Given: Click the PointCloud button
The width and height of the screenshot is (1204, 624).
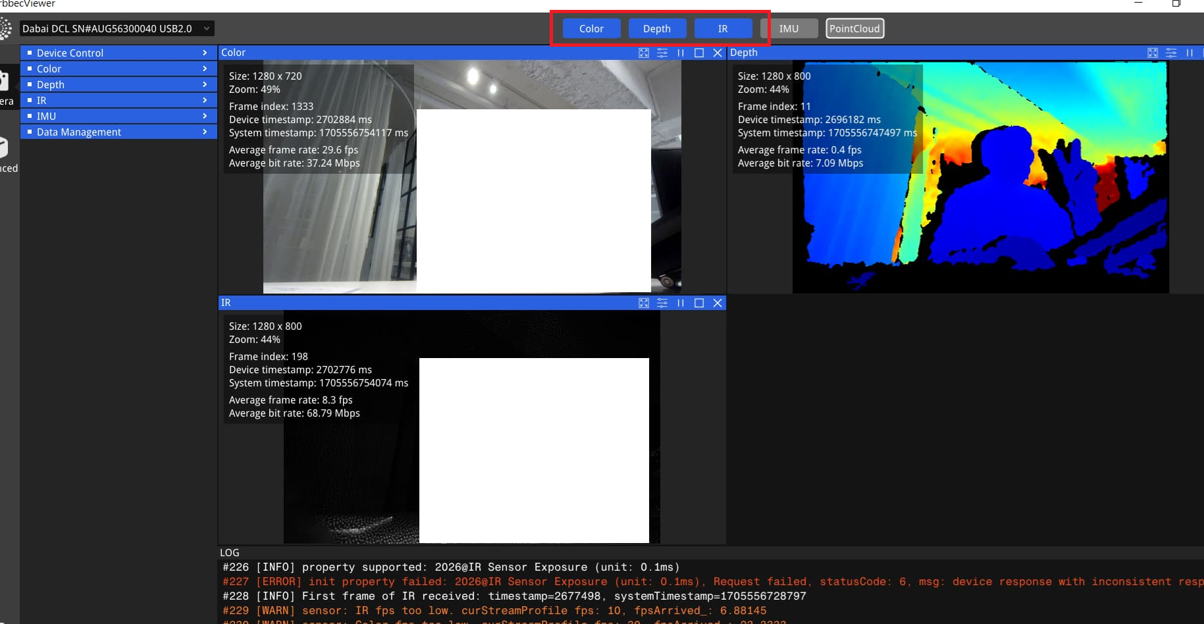Looking at the screenshot, I should coord(854,28).
